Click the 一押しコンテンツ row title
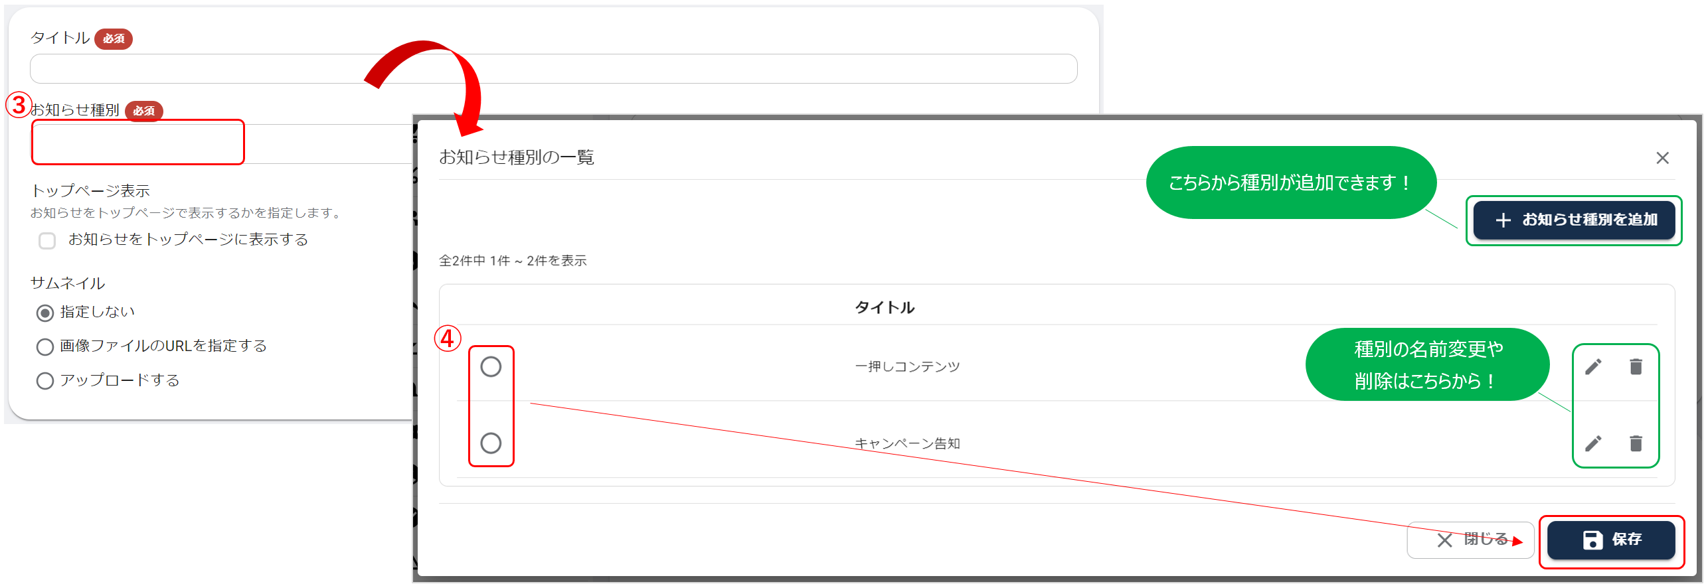Image resolution: width=1708 pixels, height=588 pixels. pos(907,366)
